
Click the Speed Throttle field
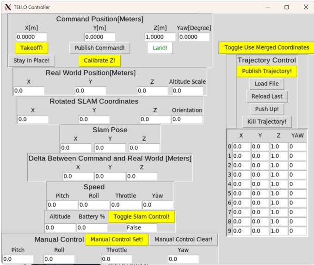pos(126,205)
